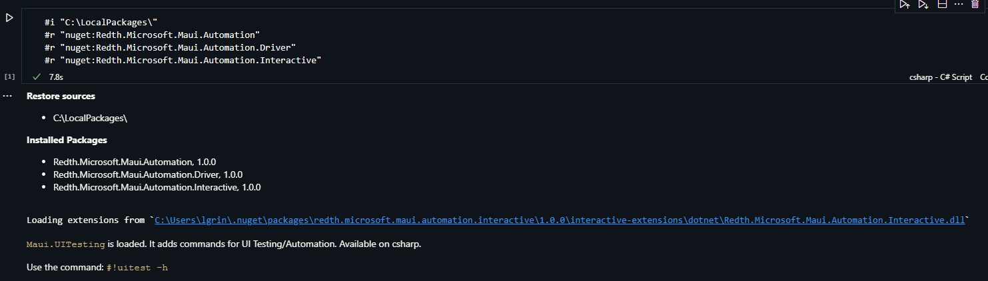Open the csharp - C# Script language picker

click(941, 77)
